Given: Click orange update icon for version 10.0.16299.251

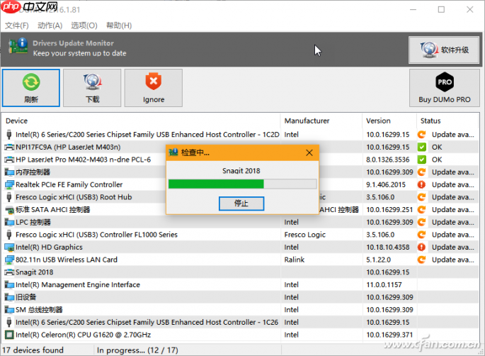Looking at the screenshot, I should [421, 210].
